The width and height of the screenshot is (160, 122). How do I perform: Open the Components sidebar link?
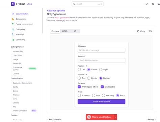(x=21, y=19)
